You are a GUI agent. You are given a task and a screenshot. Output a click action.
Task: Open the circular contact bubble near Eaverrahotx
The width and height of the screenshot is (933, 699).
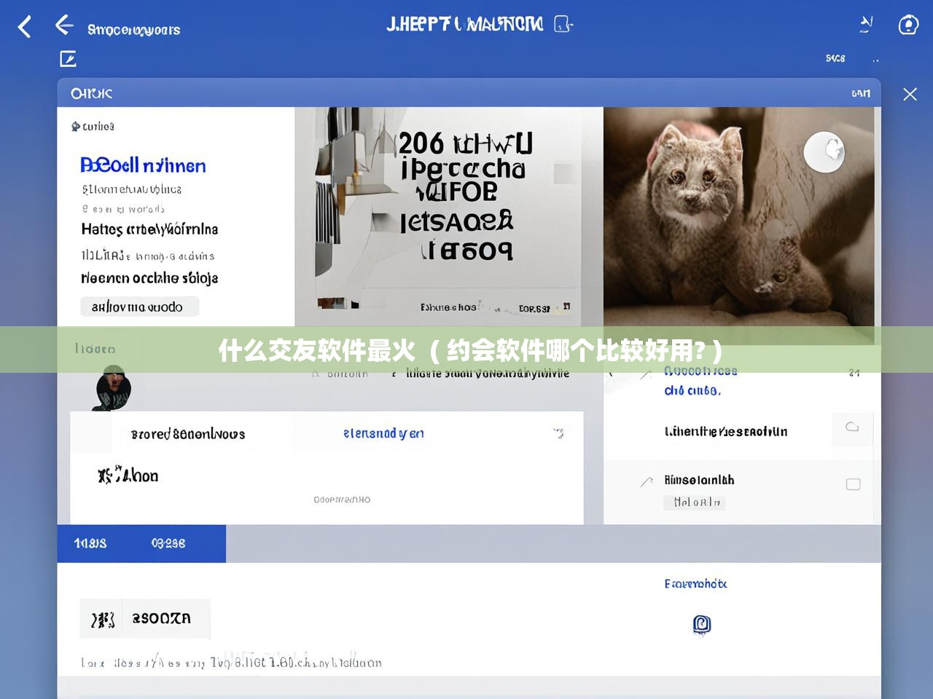click(701, 625)
